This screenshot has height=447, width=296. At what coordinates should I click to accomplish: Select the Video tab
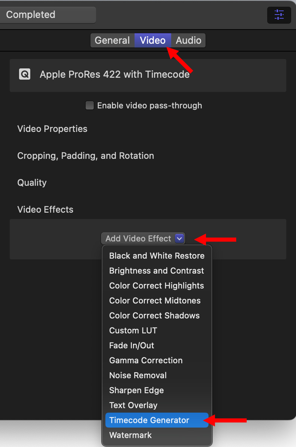click(152, 40)
